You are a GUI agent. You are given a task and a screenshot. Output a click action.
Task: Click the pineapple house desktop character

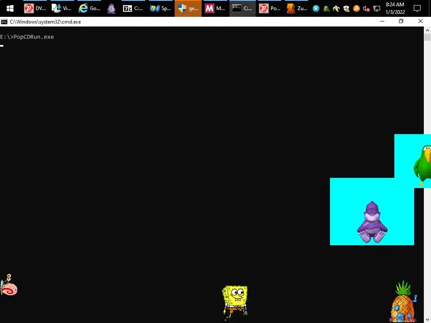pos(403,301)
